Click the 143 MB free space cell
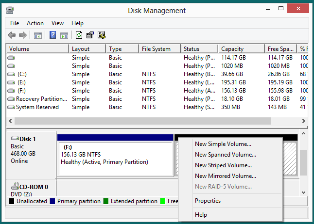The height and width of the screenshot is (224, 314). pos(277,107)
